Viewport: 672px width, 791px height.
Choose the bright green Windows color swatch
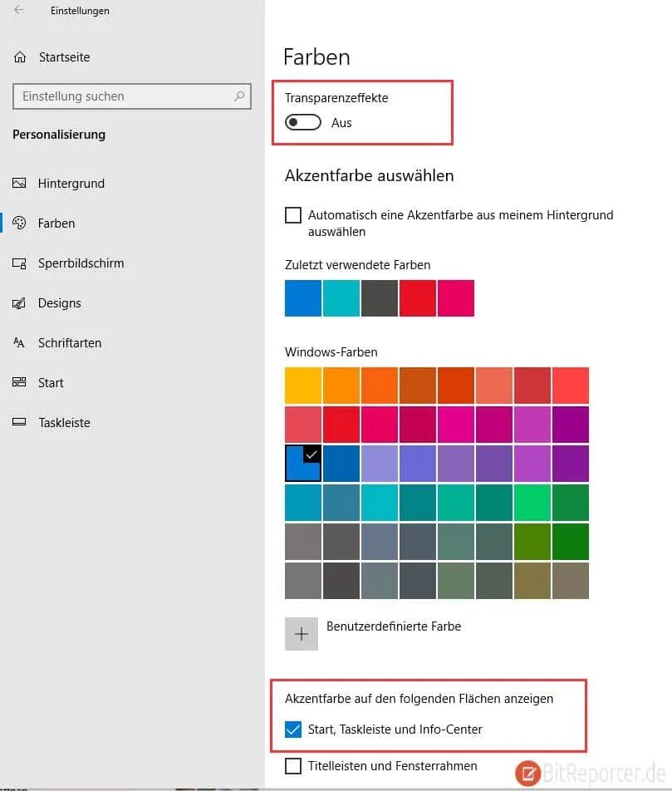click(532, 503)
